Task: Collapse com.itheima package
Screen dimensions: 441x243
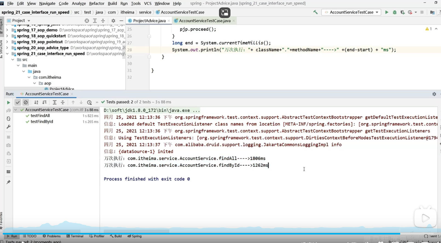Action: click(29, 77)
